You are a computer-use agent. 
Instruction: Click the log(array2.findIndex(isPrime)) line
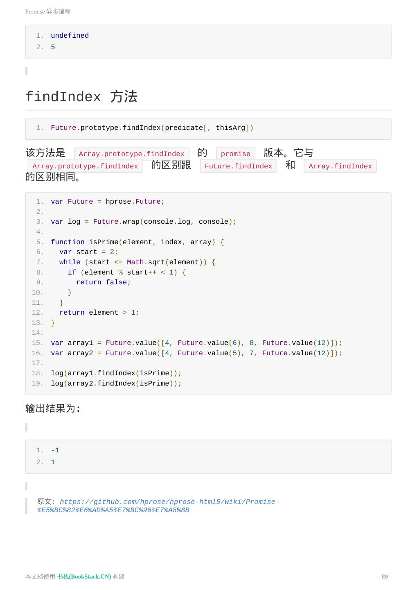pyautogui.click(x=116, y=383)
